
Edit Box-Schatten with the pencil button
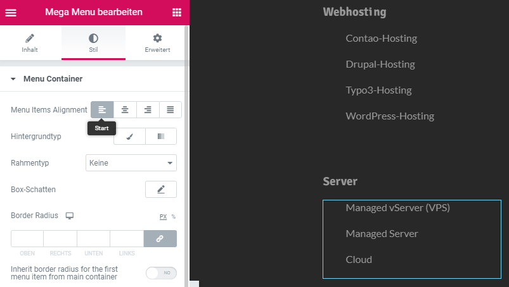[161, 190]
